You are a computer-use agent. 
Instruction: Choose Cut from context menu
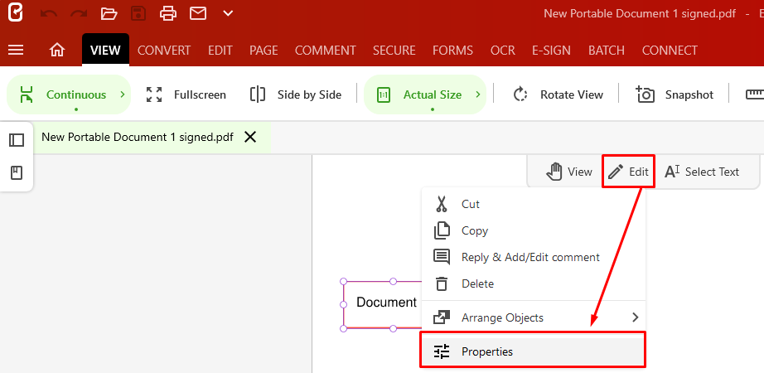pyautogui.click(x=533, y=204)
